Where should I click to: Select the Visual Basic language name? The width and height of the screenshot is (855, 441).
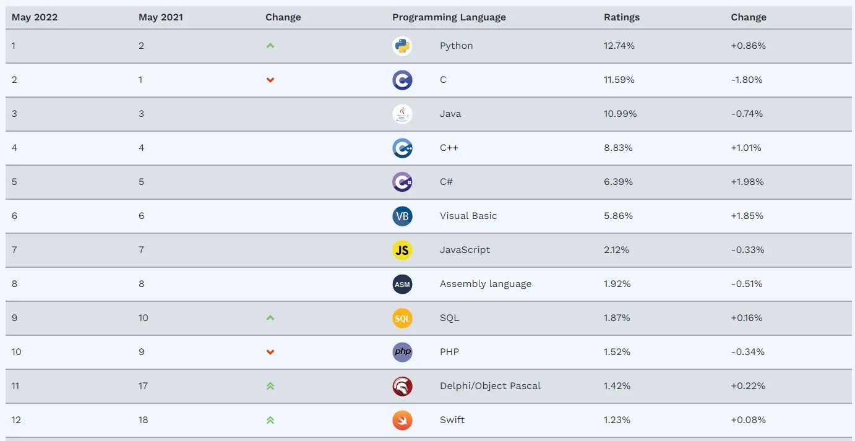pos(468,216)
